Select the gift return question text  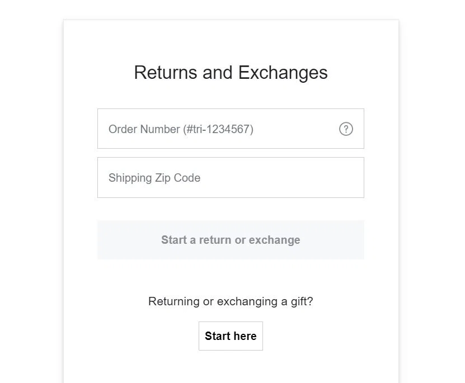coord(231,301)
